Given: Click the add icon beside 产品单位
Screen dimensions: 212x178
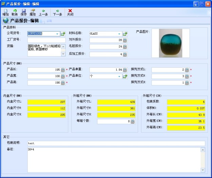Looking at the screenshot, I should click(125, 76).
